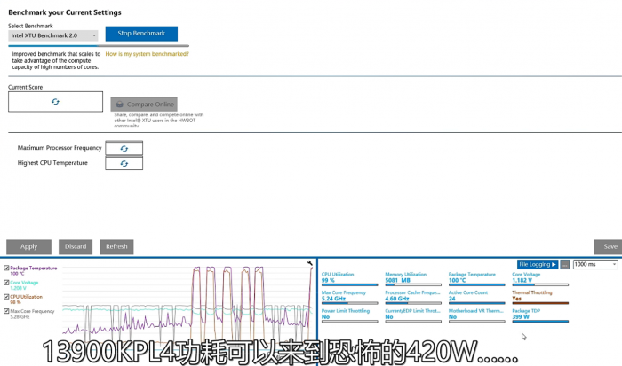This screenshot has width=622, height=366.
Task: Toggle Package Temperature graph checkbox
Action: [x=6, y=269]
